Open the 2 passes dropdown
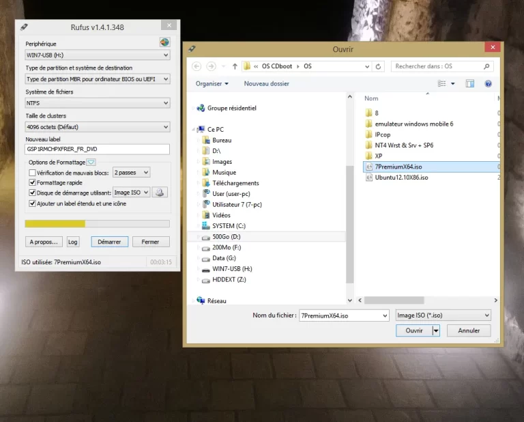Viewport: 524px width, 422px height. pyautogui.click(x=131, y=173)
